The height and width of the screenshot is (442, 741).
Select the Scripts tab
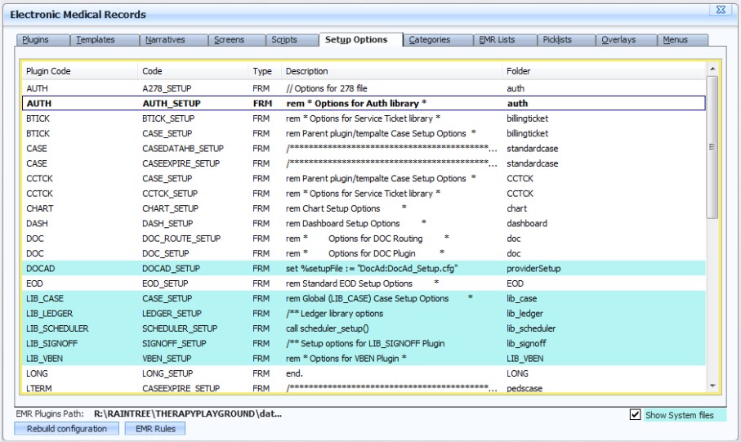coord(292,40)
